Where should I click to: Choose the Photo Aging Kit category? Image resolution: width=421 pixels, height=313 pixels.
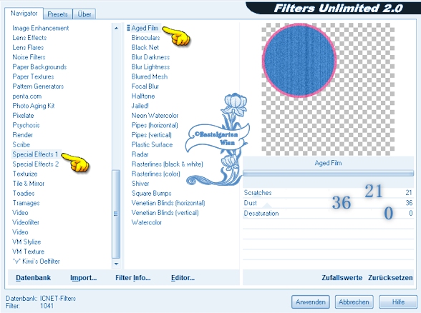click(x=34, y=106)
